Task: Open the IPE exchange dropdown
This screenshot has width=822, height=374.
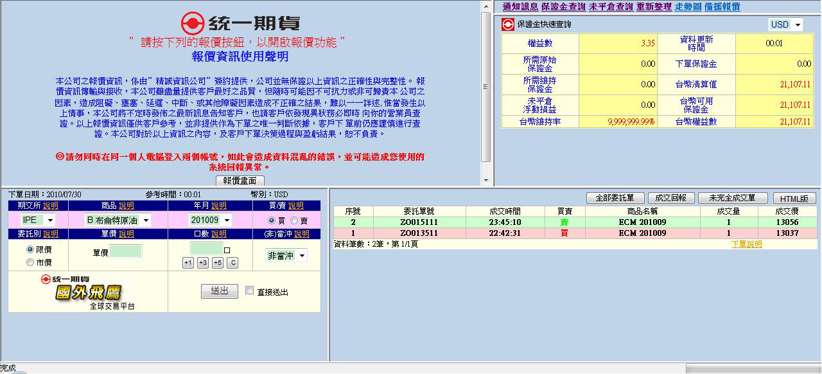Action: point(37,220)
